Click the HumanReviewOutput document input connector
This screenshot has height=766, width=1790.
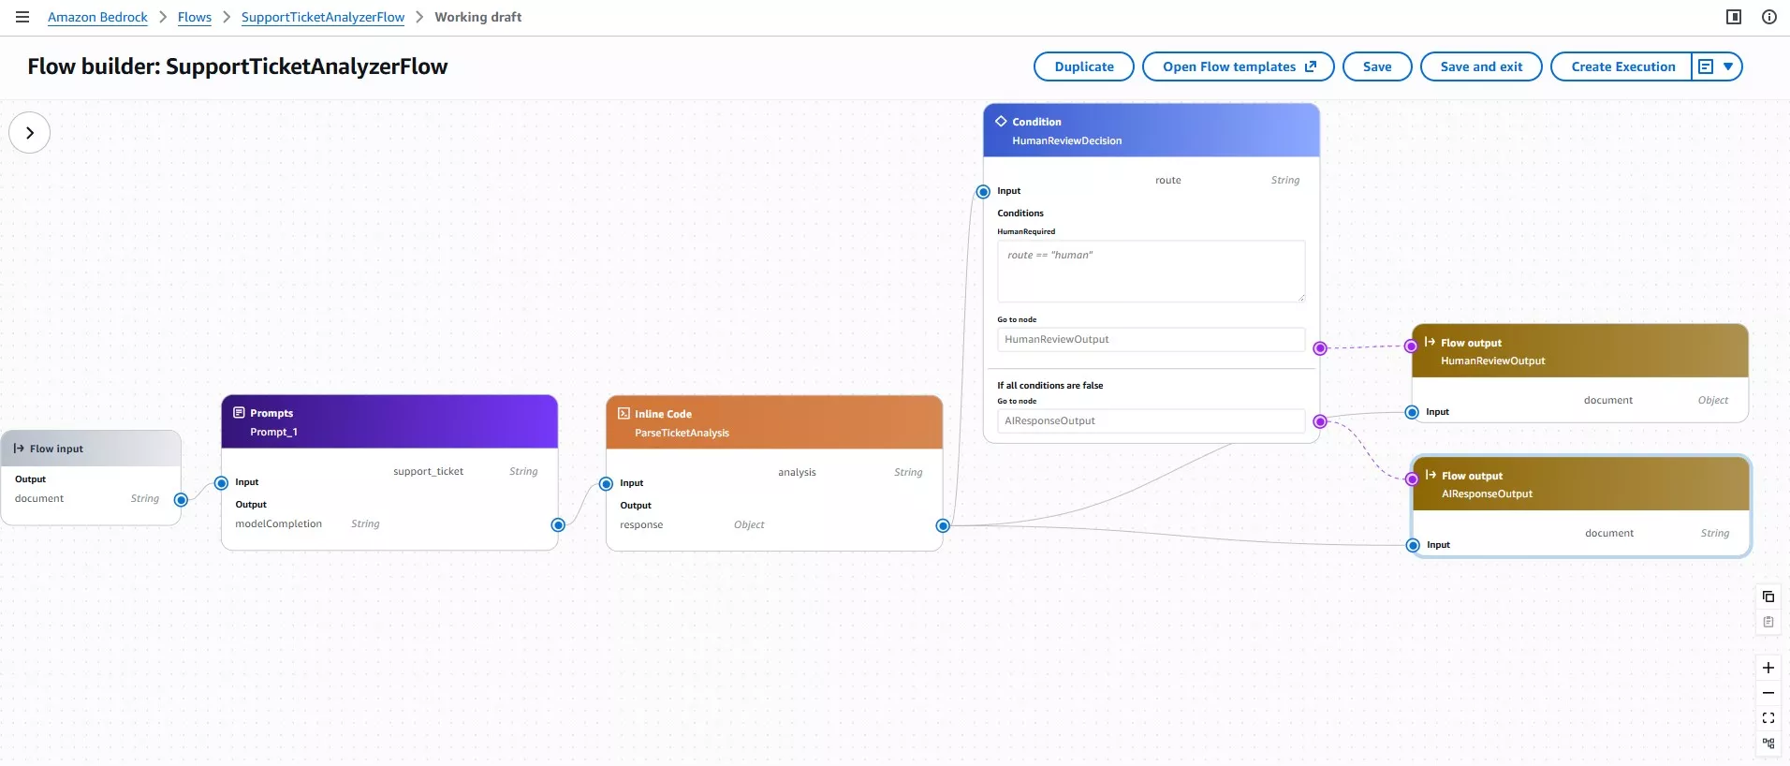coord(1412,413)
